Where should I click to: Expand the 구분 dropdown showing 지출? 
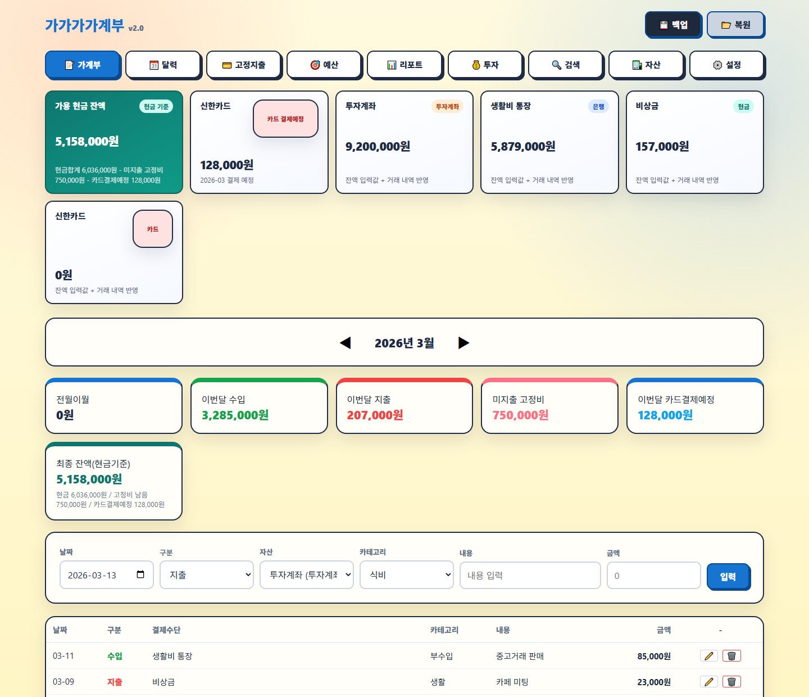point(206,575)
